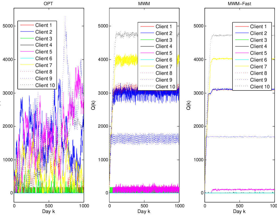The height and width of the screenshot is (216, 277).
Task: Pick Client 4 label in MWM legend
Action: (x=164, y=46)
